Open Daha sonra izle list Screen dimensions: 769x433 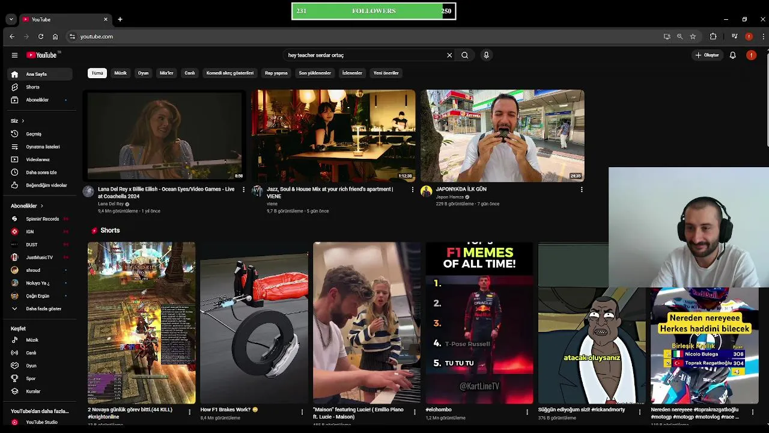[x=40, y=173]
